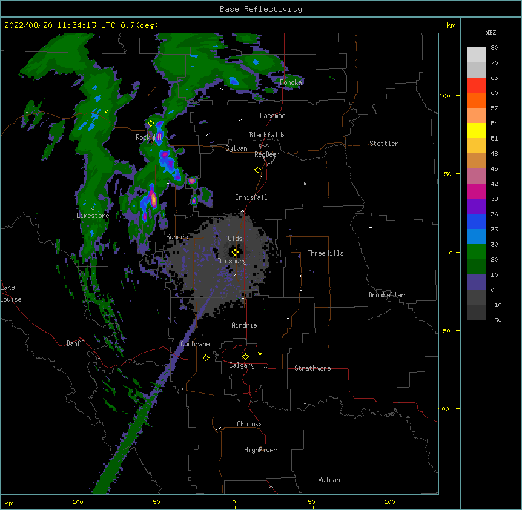Click the blue echo core west of Ponoka
Image resolution: width=522 pixels, height=510 pixels.
[x=234, y=81]
